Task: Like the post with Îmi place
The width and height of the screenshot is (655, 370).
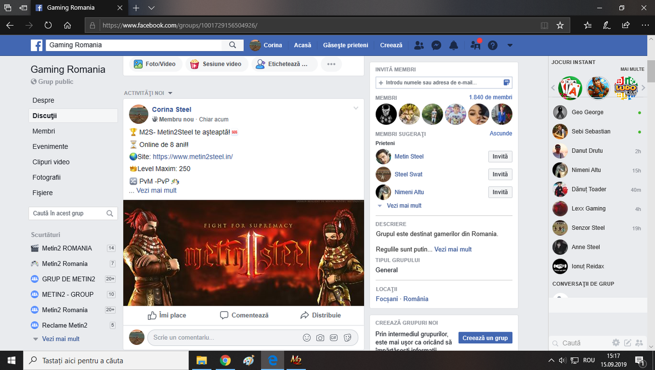Action: (167, 315)
